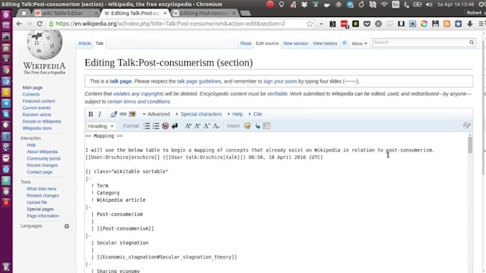Apply italic formatting in edit toolbar
The height and width of the screenshot is (273, 486).
point(99,114)
